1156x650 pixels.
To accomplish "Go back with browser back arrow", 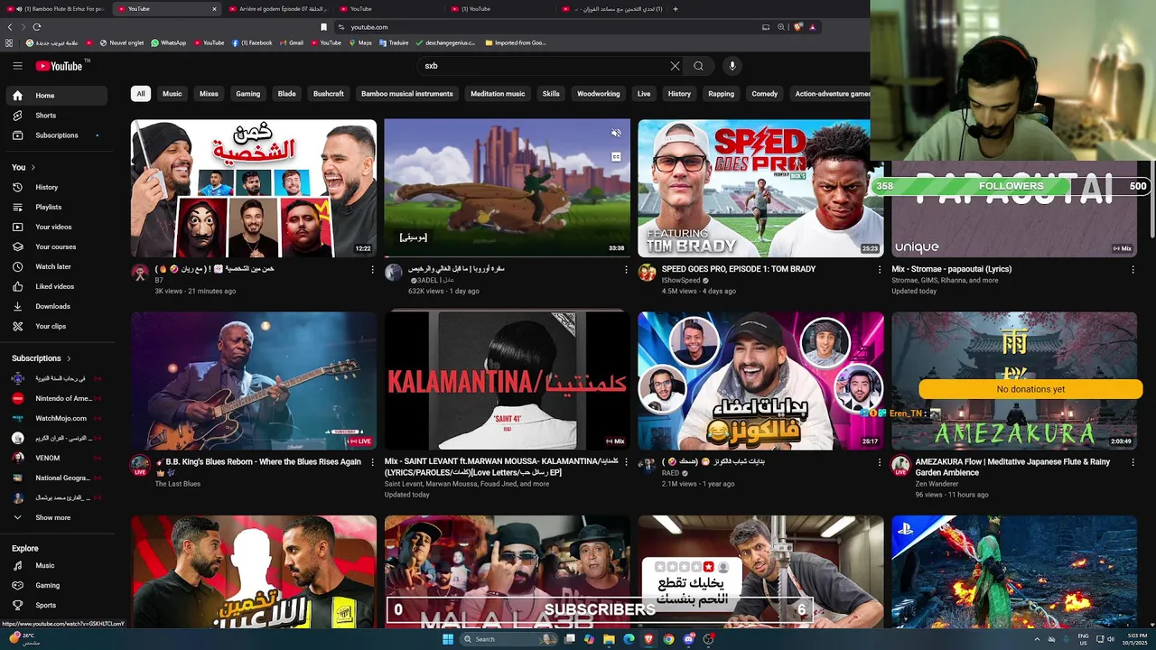I will (10, 27).
